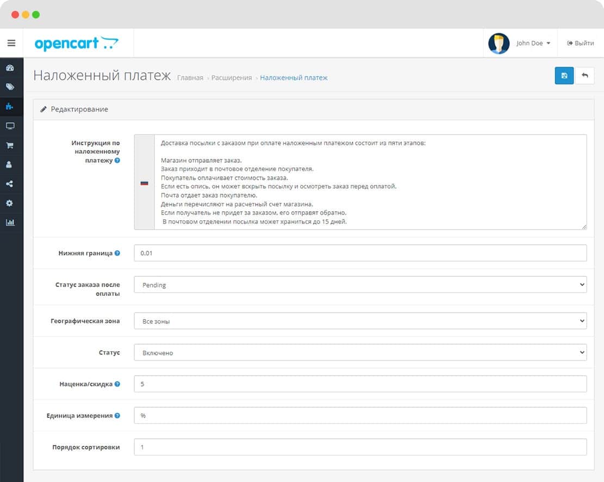Image resolution: width=604 pixels, height=482 pixels.
Task: Click the Единица измерения field with %
Action: pyautogui.click(x=360, y=415)
